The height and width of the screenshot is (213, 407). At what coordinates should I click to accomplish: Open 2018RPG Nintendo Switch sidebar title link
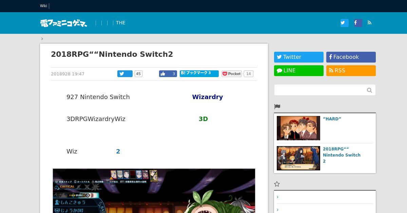[342, 155]
